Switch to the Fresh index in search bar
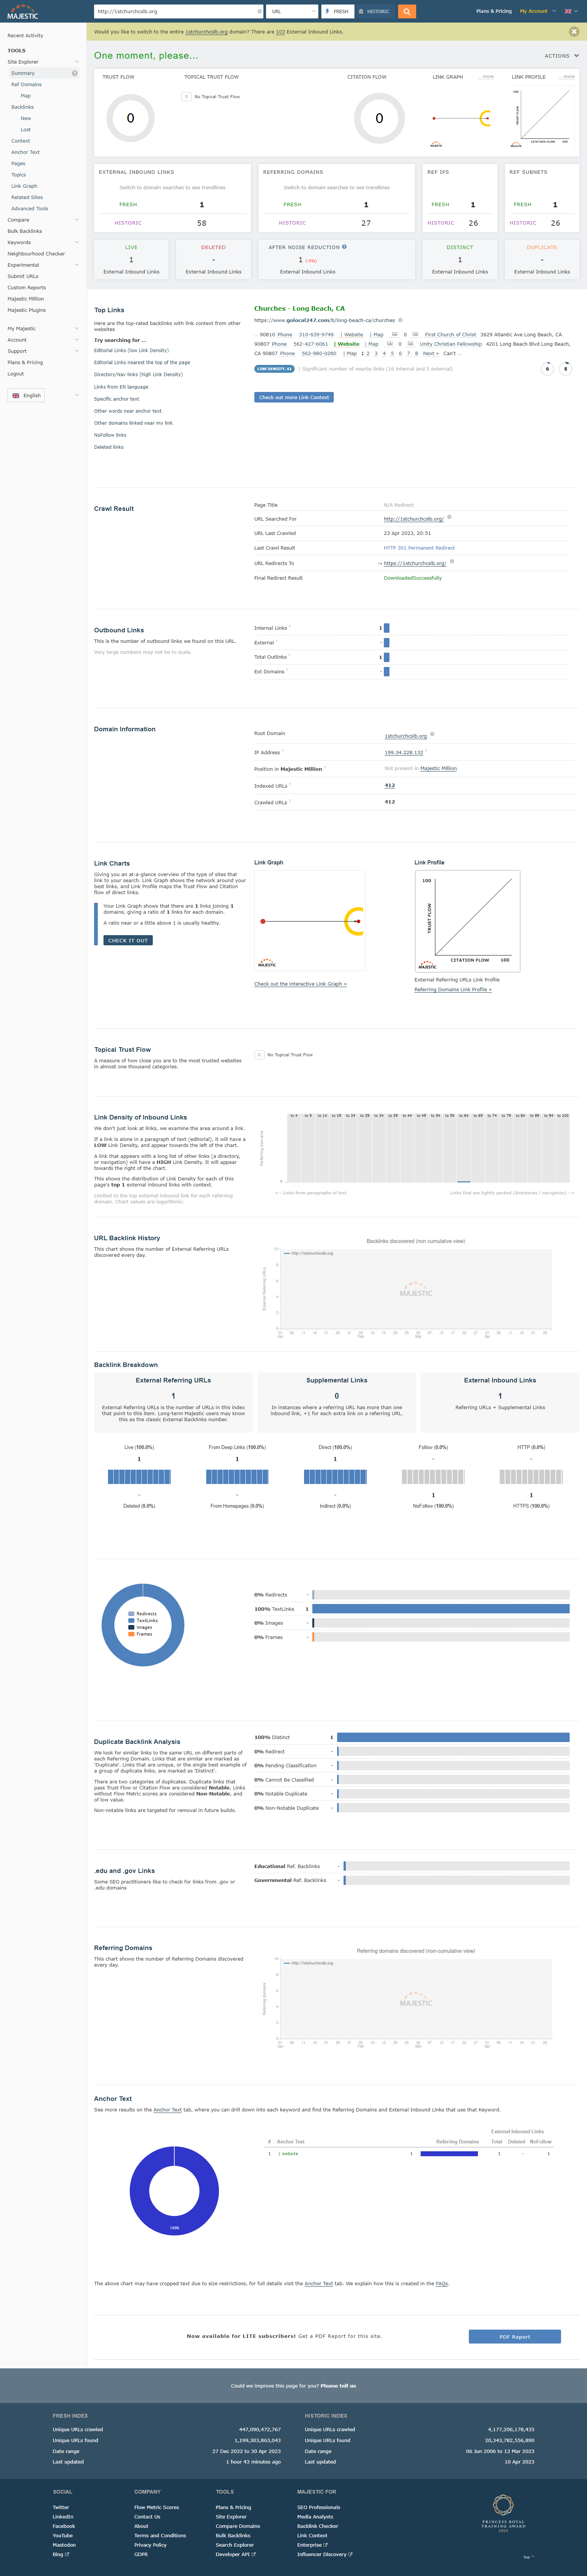587x2576 pixels. pyautogui.click(x=337, y=11)
